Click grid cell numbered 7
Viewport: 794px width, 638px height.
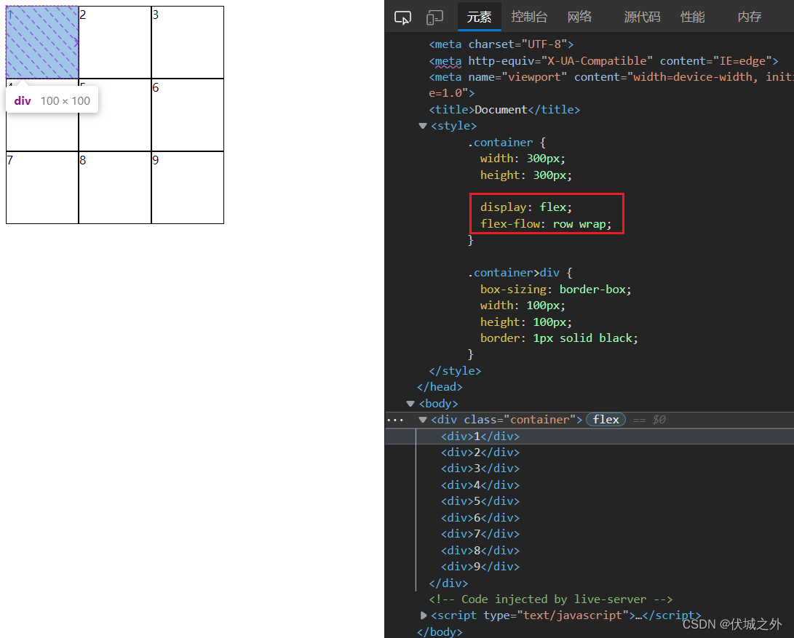(x=42, y=188)
